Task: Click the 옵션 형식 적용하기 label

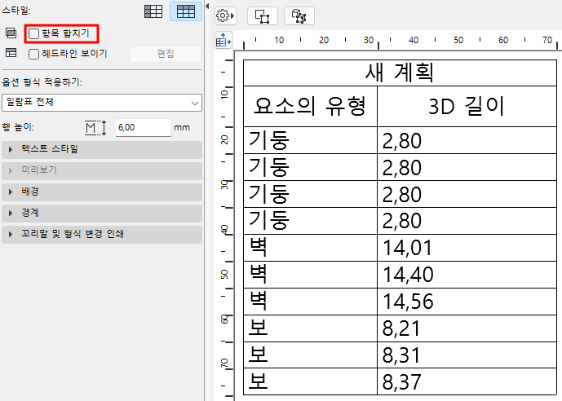Action: (x=42, y=82)
